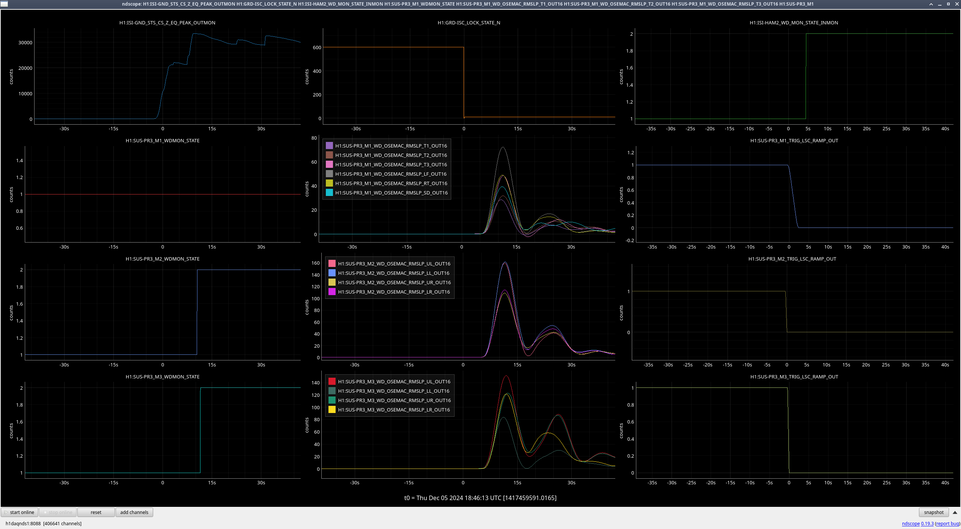Select legend label H1:SUS-PR3_M2_WD_OSEMAC_RMSLP_UL_OUT16
Screen dimensions: 961x529
(x=394, y=264)
